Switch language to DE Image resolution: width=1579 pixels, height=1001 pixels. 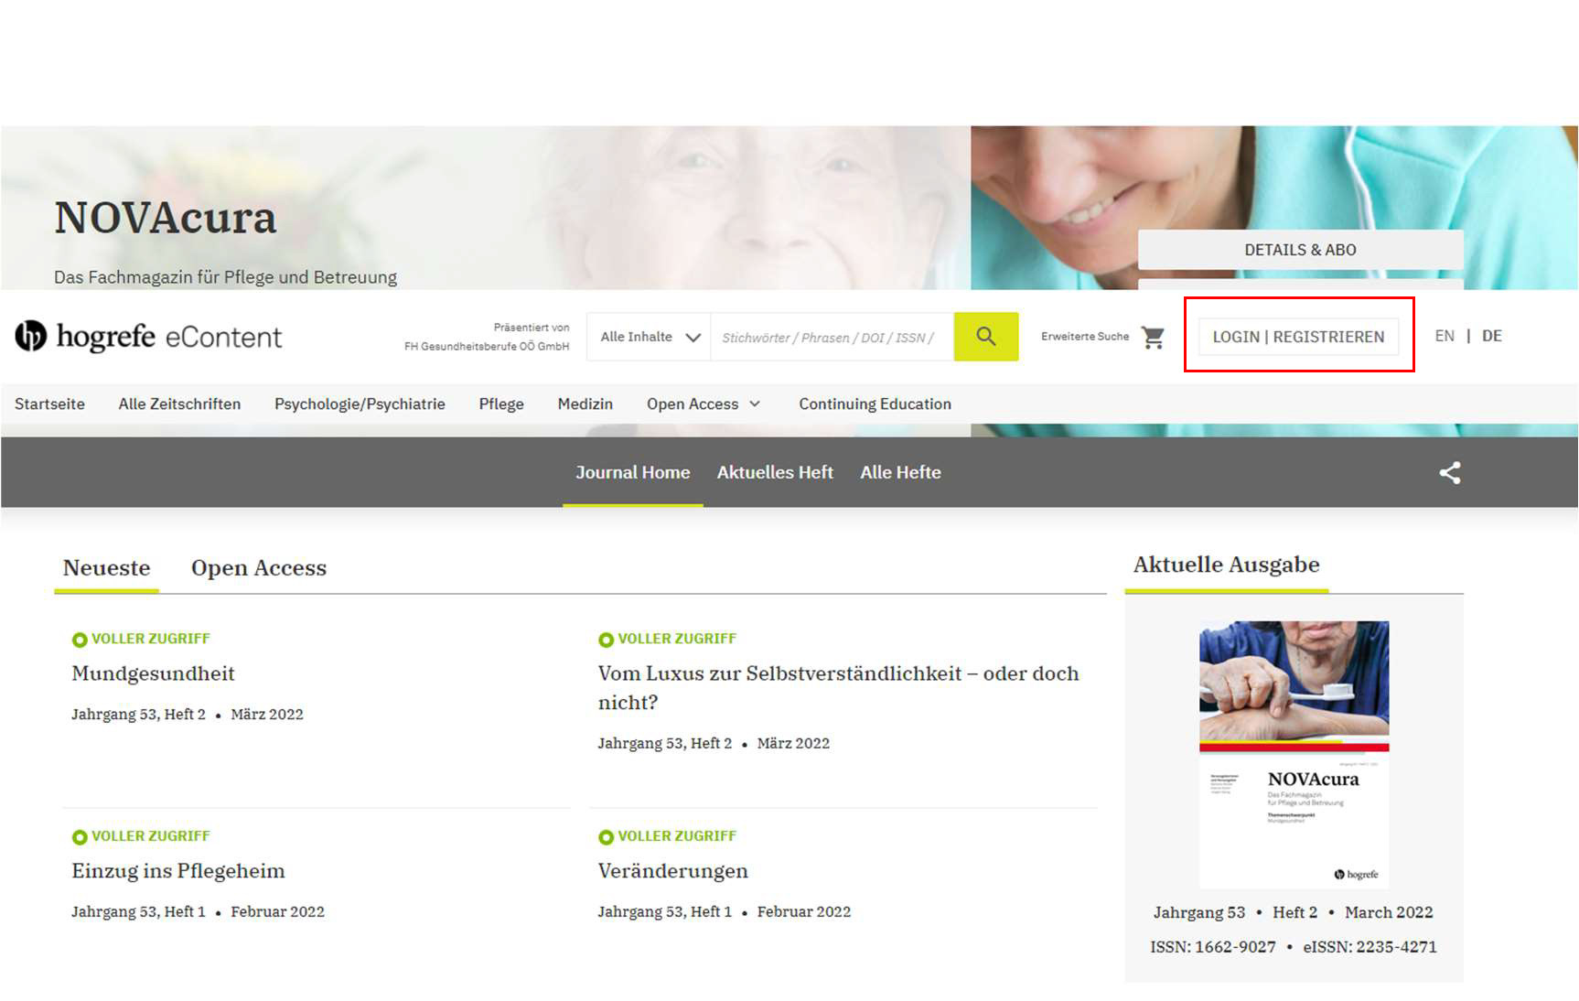1491,336
